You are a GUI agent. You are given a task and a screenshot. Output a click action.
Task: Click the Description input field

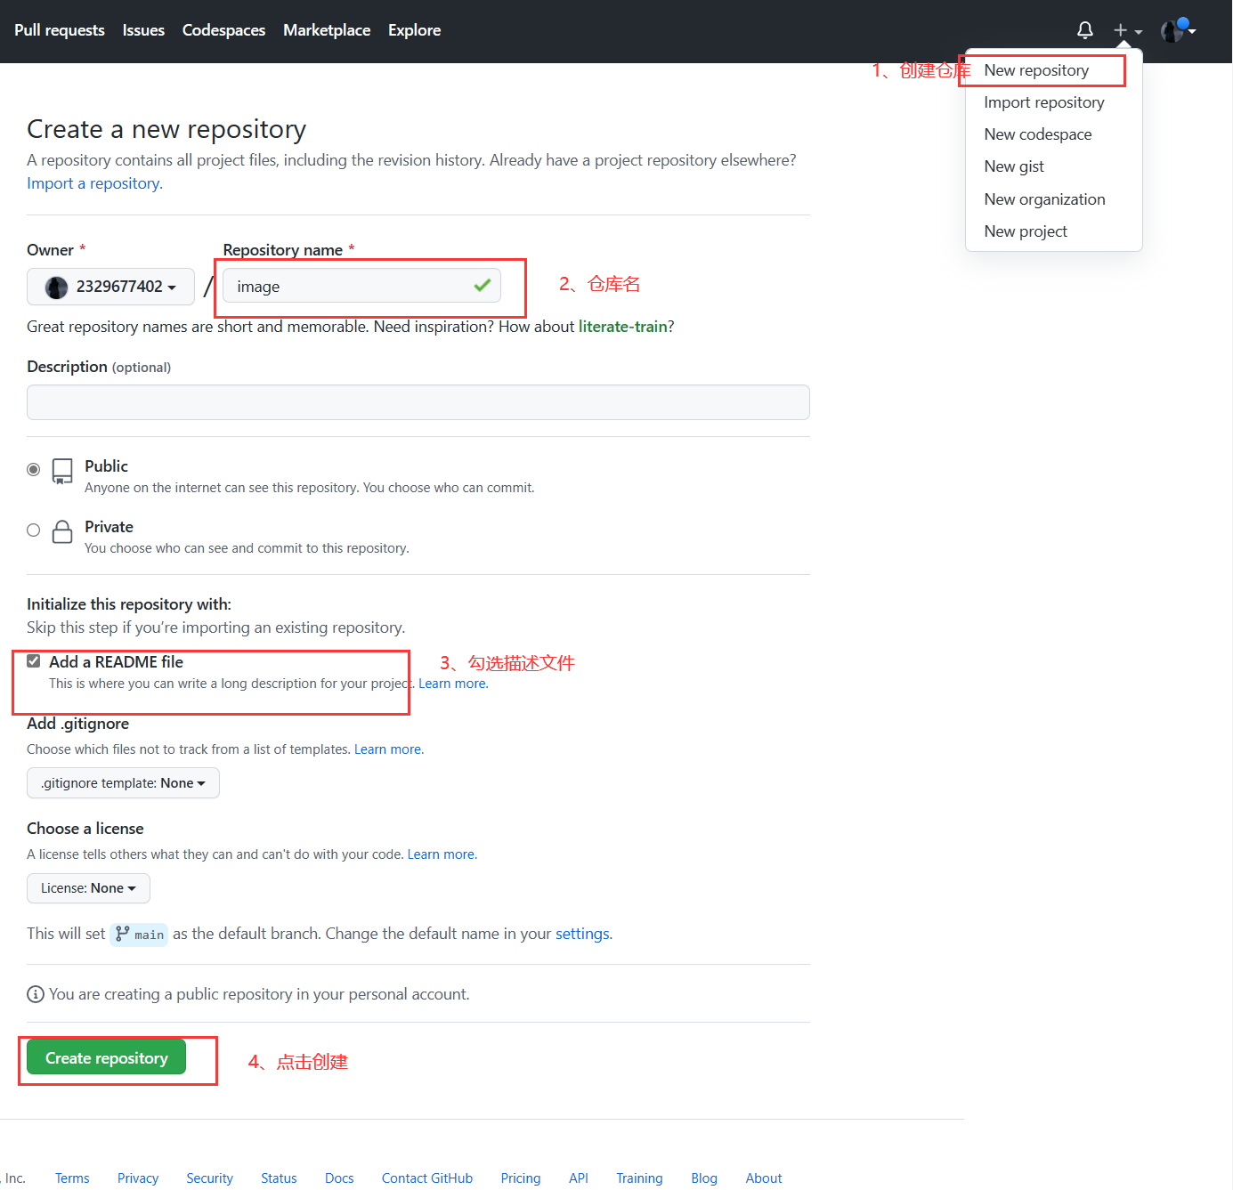coord(418,402)
